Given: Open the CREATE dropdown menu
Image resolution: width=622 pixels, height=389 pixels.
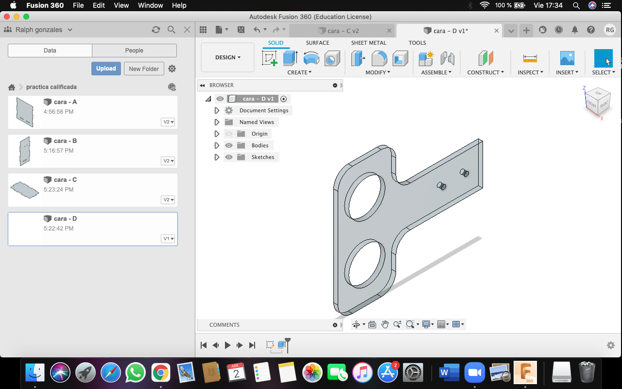Looking at the screenshot, I should (x=299, y=72).
